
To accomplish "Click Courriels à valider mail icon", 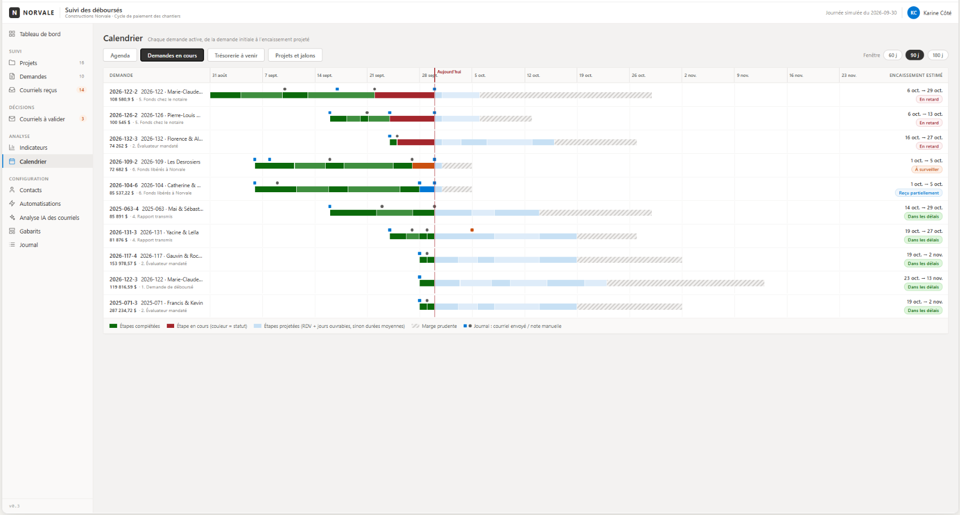I will tap(12, 119).
